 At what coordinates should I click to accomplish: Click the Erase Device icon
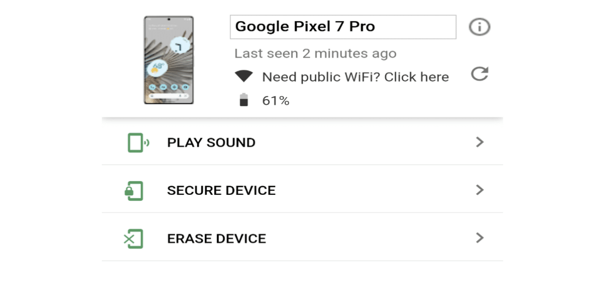(x=133, y=239)
